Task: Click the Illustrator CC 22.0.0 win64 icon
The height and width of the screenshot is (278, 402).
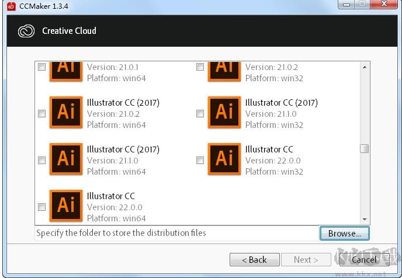Action: point(66,206)
